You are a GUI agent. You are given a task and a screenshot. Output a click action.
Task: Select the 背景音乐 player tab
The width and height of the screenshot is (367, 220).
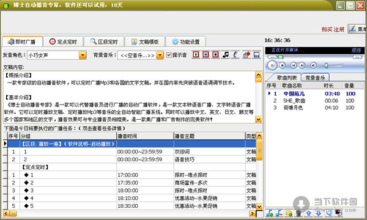[315, 78]
